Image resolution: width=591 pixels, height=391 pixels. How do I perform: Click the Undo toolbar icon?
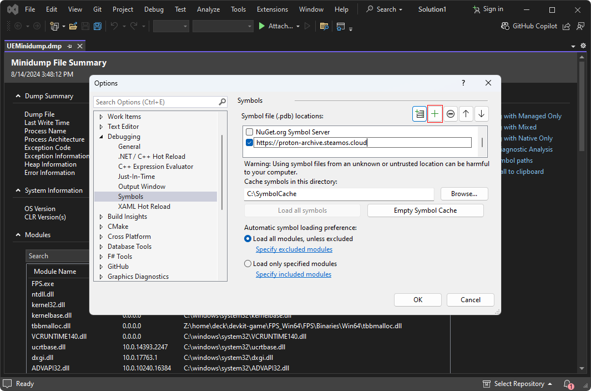tap(114, 26)
